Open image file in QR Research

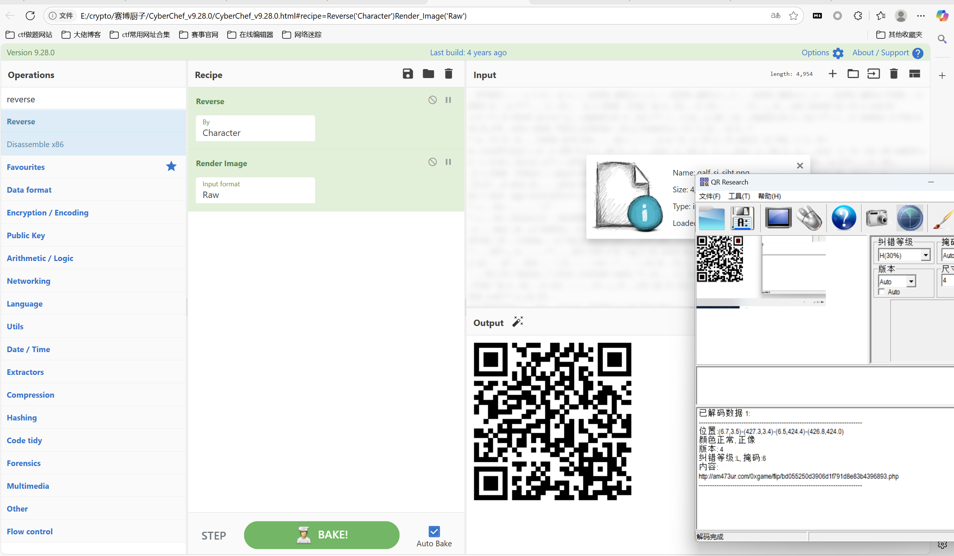point(711,218)
